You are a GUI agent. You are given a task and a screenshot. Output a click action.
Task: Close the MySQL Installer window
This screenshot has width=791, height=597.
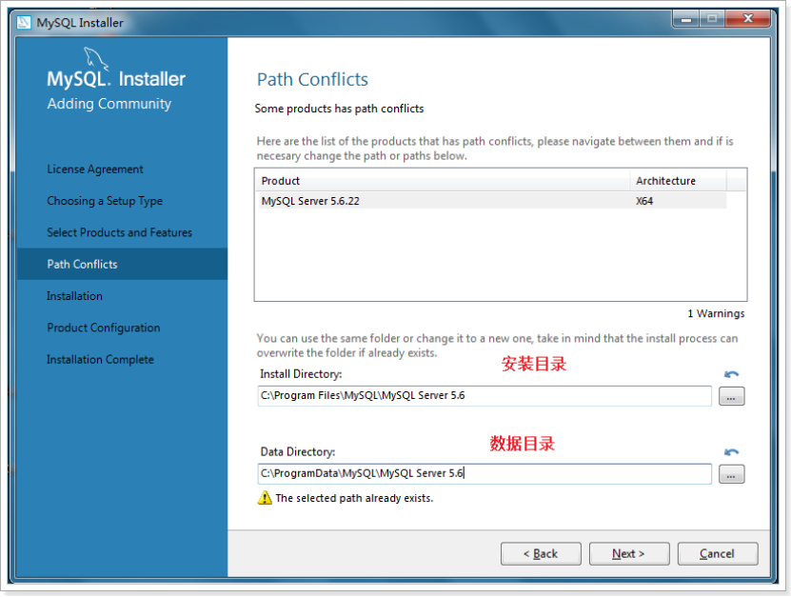[x=748, y=19]
